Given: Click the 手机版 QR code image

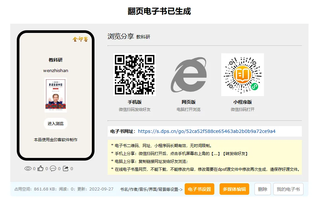Looking at the screenshot, I should 135,75.
